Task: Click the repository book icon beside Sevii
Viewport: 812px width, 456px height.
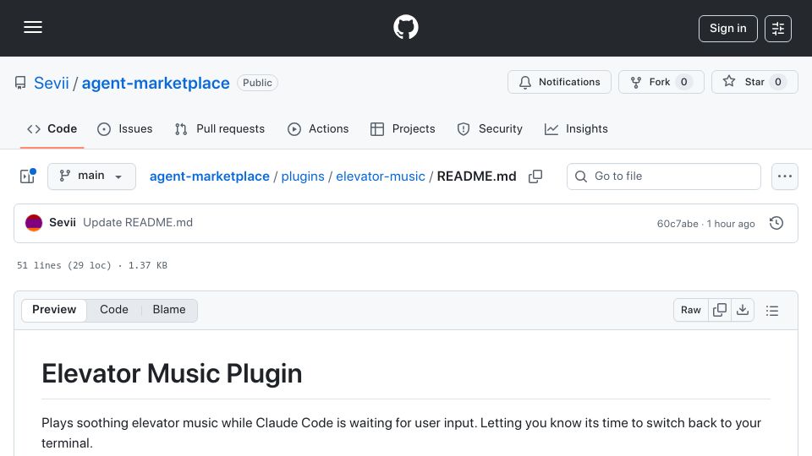Action: pos(20,83)
